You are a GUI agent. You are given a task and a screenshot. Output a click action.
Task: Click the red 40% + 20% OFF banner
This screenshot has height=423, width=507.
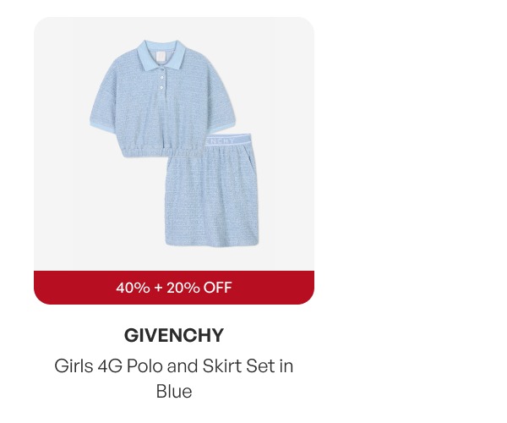(174, 288)
